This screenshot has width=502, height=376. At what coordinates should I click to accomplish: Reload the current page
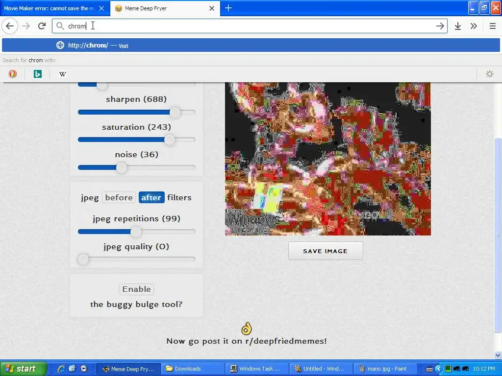(42, 26)
